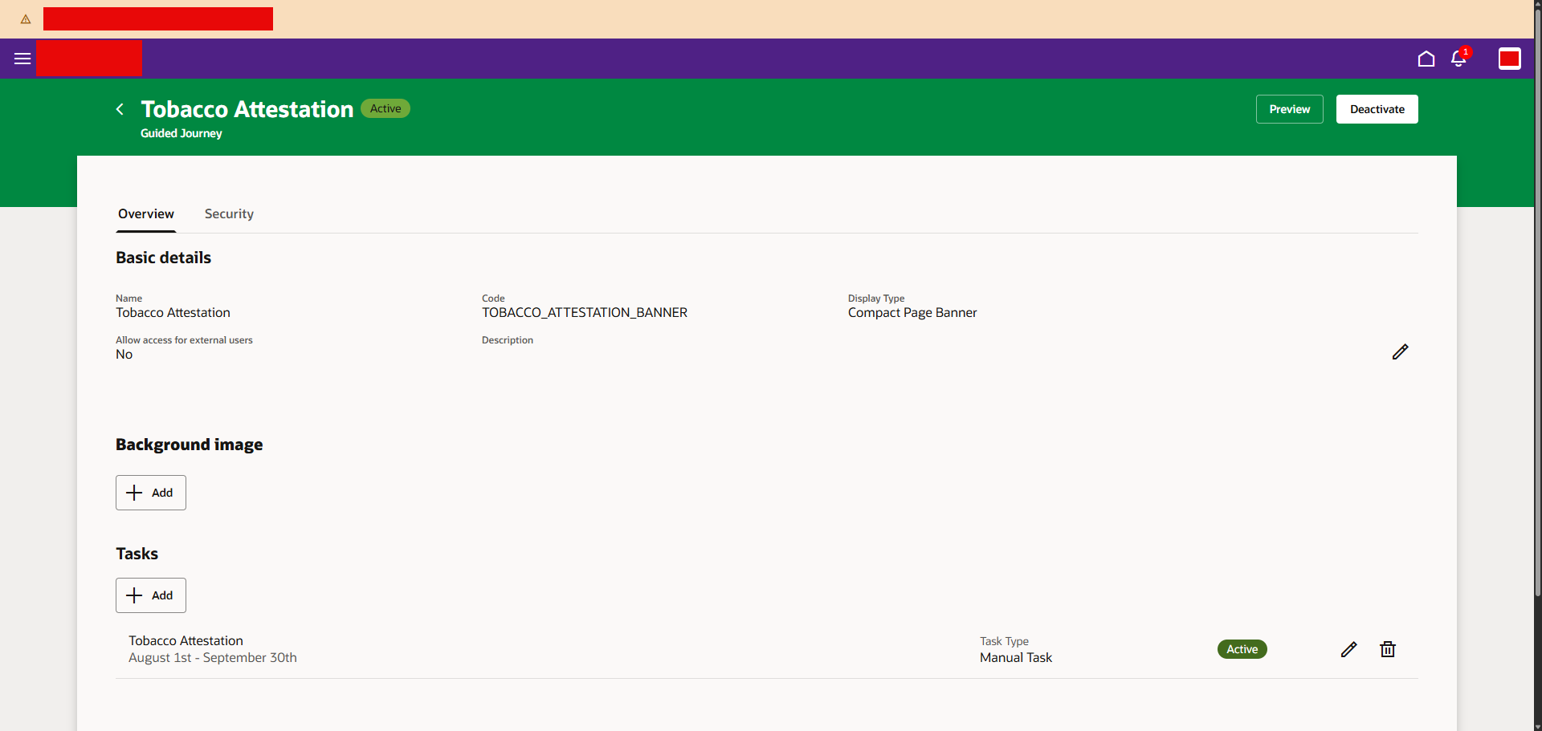Click the Name value Tobacco Attestation
The width and height of the screenshot is (1542, 731).
(x=173, y=313)
